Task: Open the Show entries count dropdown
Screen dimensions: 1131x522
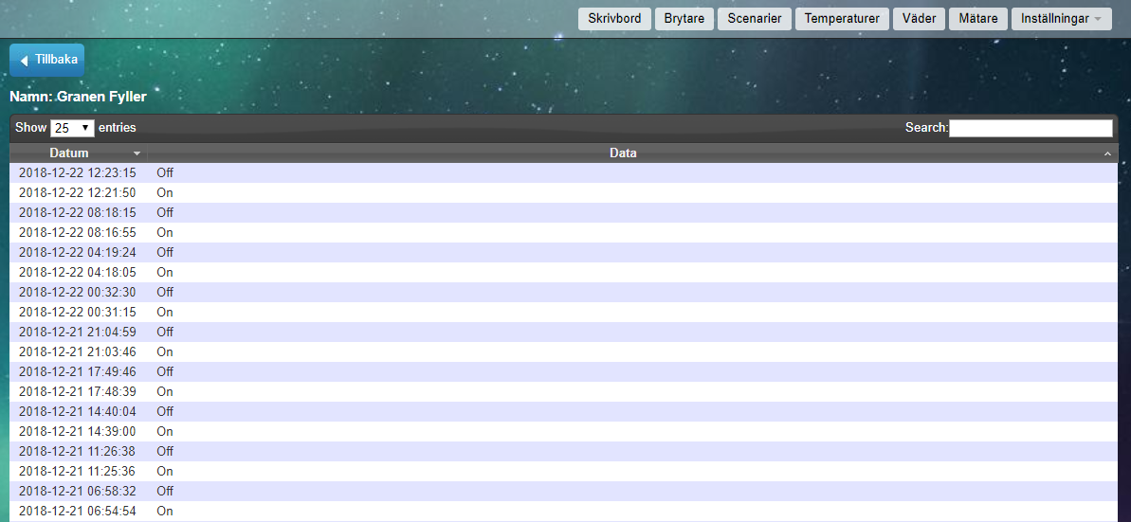Action: click(x=72, y=128)
